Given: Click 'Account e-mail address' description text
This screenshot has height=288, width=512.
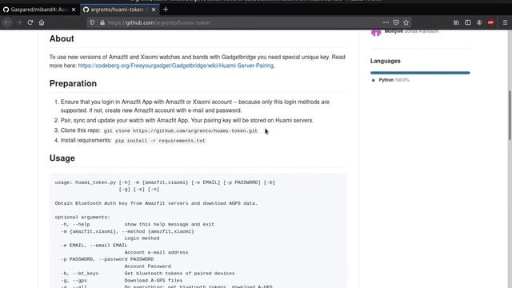Looking at the screenshot, I should (156, 253).
